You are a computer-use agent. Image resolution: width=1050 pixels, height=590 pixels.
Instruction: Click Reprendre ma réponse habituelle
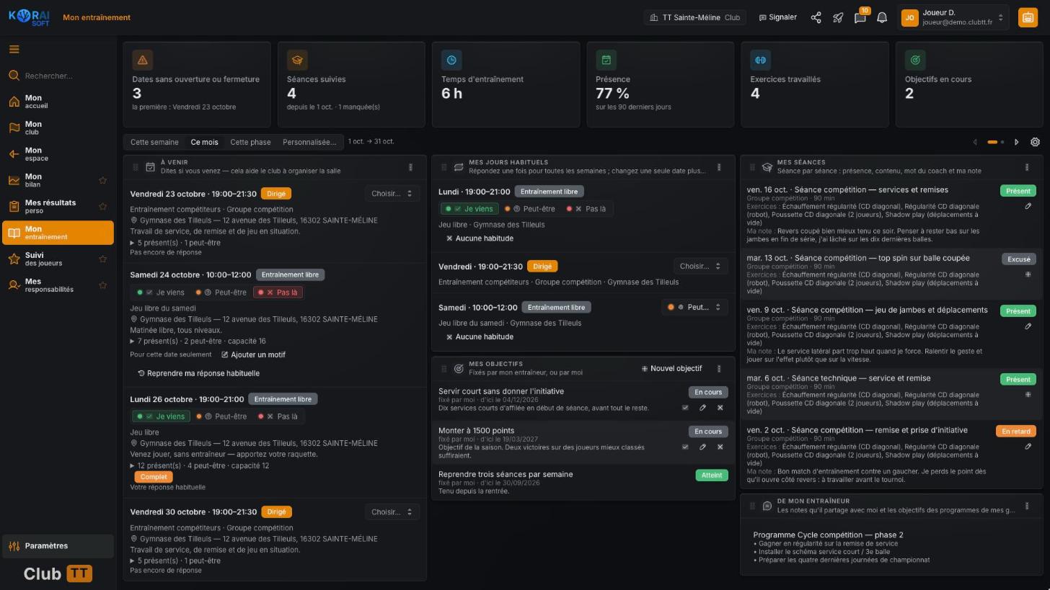[x=198, y=373]
